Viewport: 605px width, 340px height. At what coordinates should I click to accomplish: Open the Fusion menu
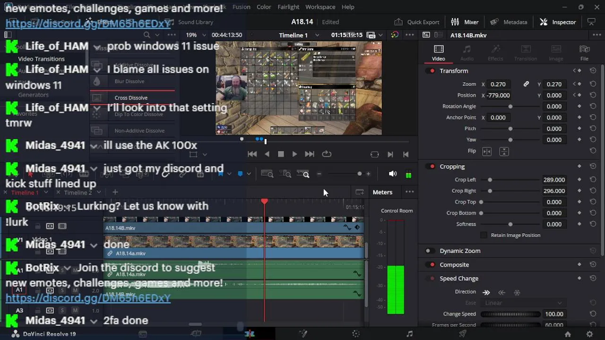[242, 7]
